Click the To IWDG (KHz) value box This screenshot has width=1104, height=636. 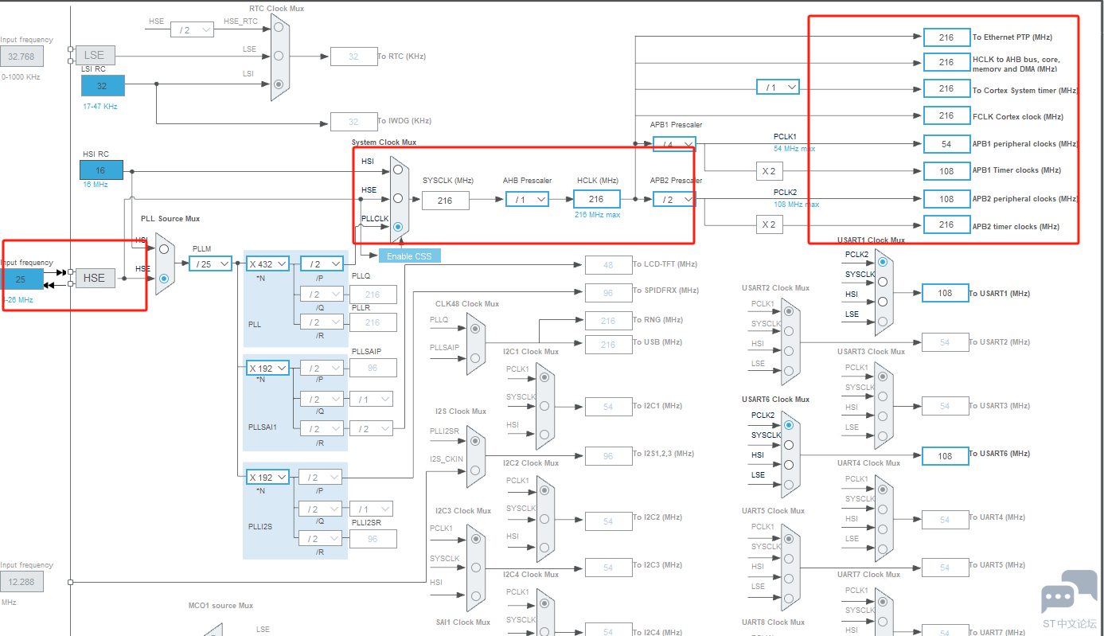coord(353,122)
